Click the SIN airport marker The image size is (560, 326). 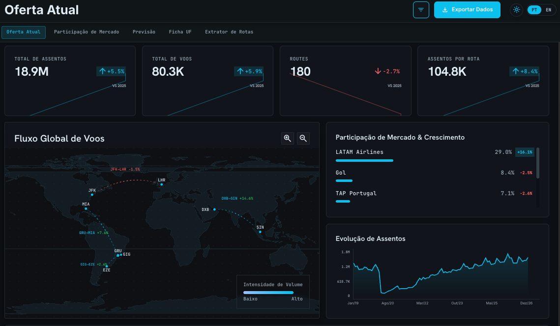260,232
